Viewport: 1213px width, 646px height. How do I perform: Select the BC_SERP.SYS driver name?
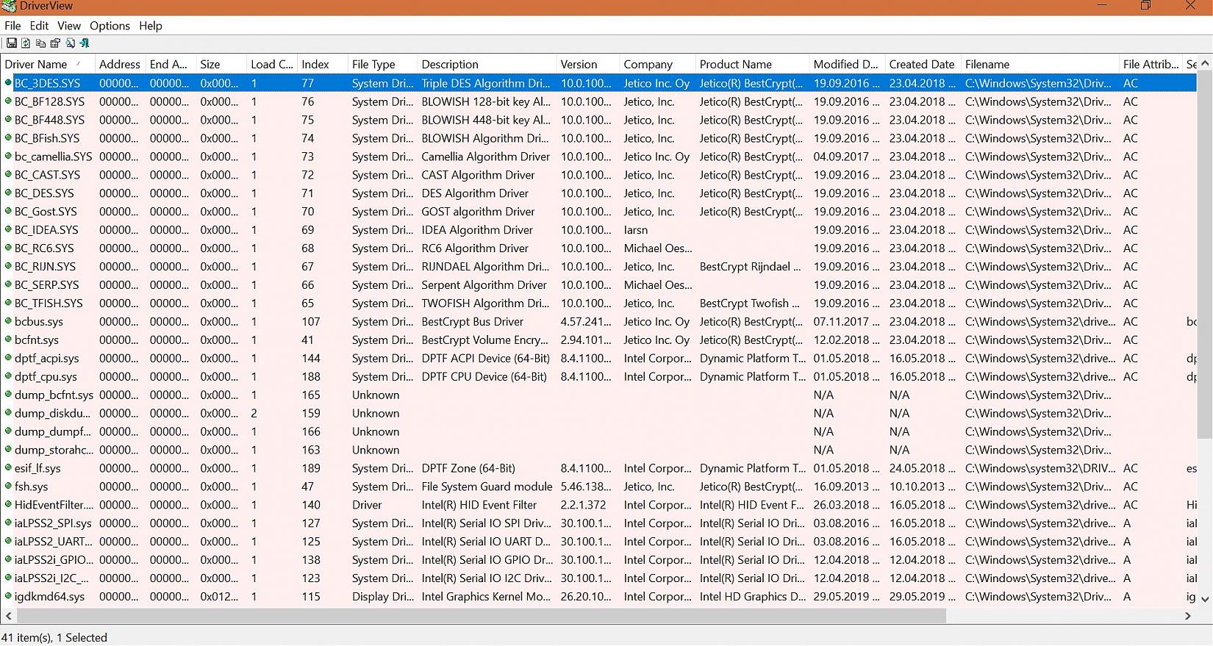(46, 285)
